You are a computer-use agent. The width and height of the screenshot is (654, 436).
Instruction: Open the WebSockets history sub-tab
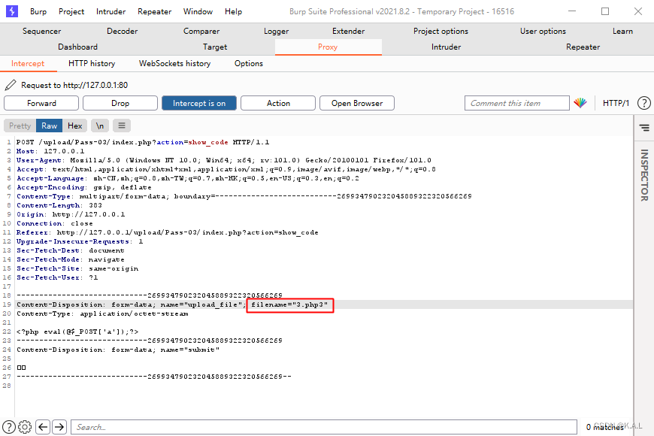pyautogui.click(x=174, y=63)
